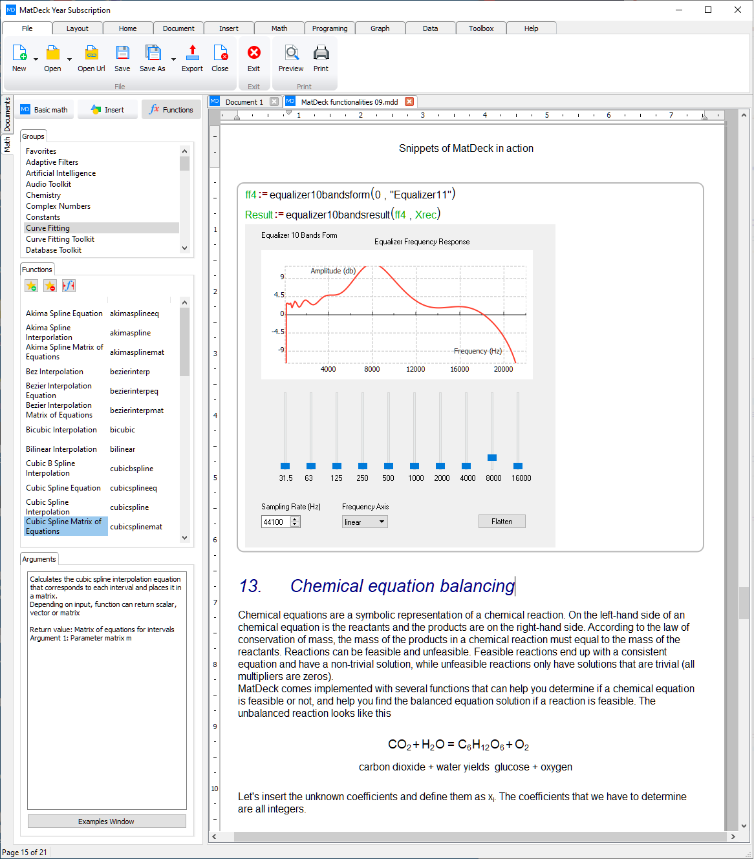
Task: Switch to the Functions panel
Action: [x=171, y=110]
